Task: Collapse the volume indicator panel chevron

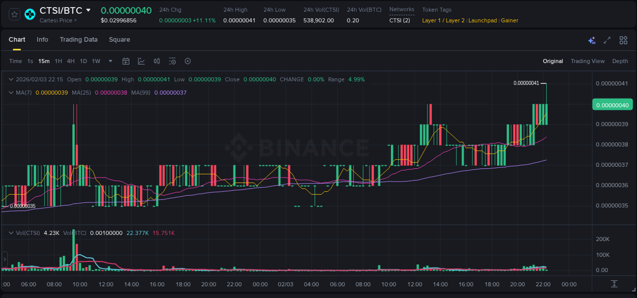Action: point(10,232)
